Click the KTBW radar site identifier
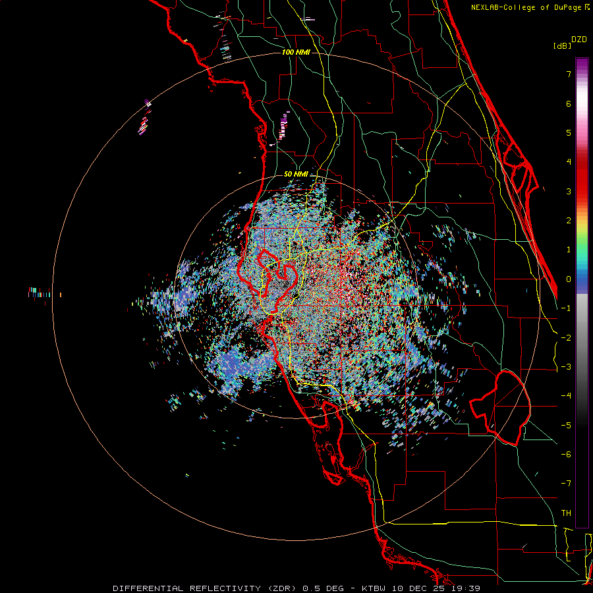Image resolution: width=593 pixels, height=593 pixels. [x=374, y=588]
